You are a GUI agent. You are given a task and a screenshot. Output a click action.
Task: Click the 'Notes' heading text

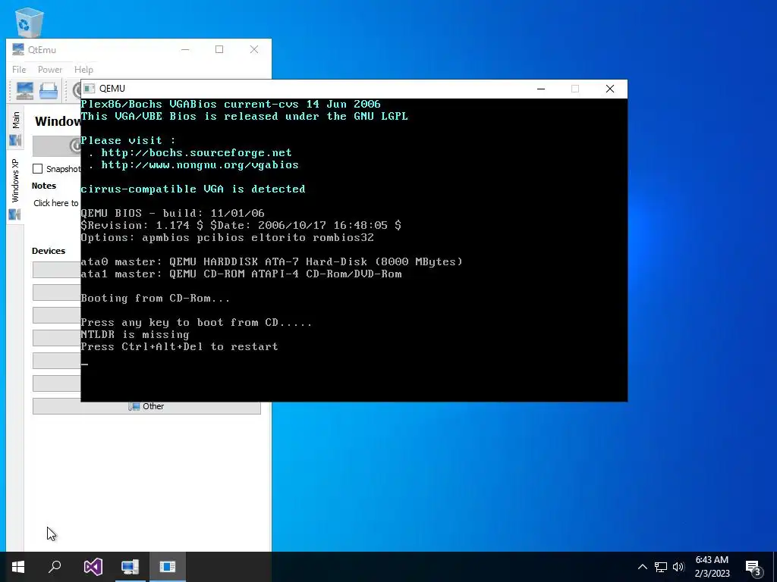coord(43,186)
